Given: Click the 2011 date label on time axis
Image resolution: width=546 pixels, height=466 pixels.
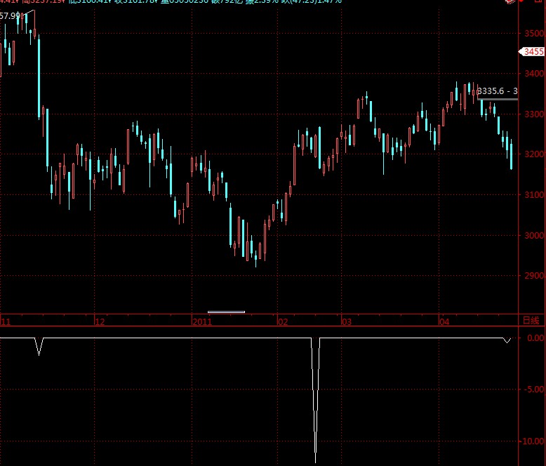Looking at the screenshot, I should click(x=202, y=321).
